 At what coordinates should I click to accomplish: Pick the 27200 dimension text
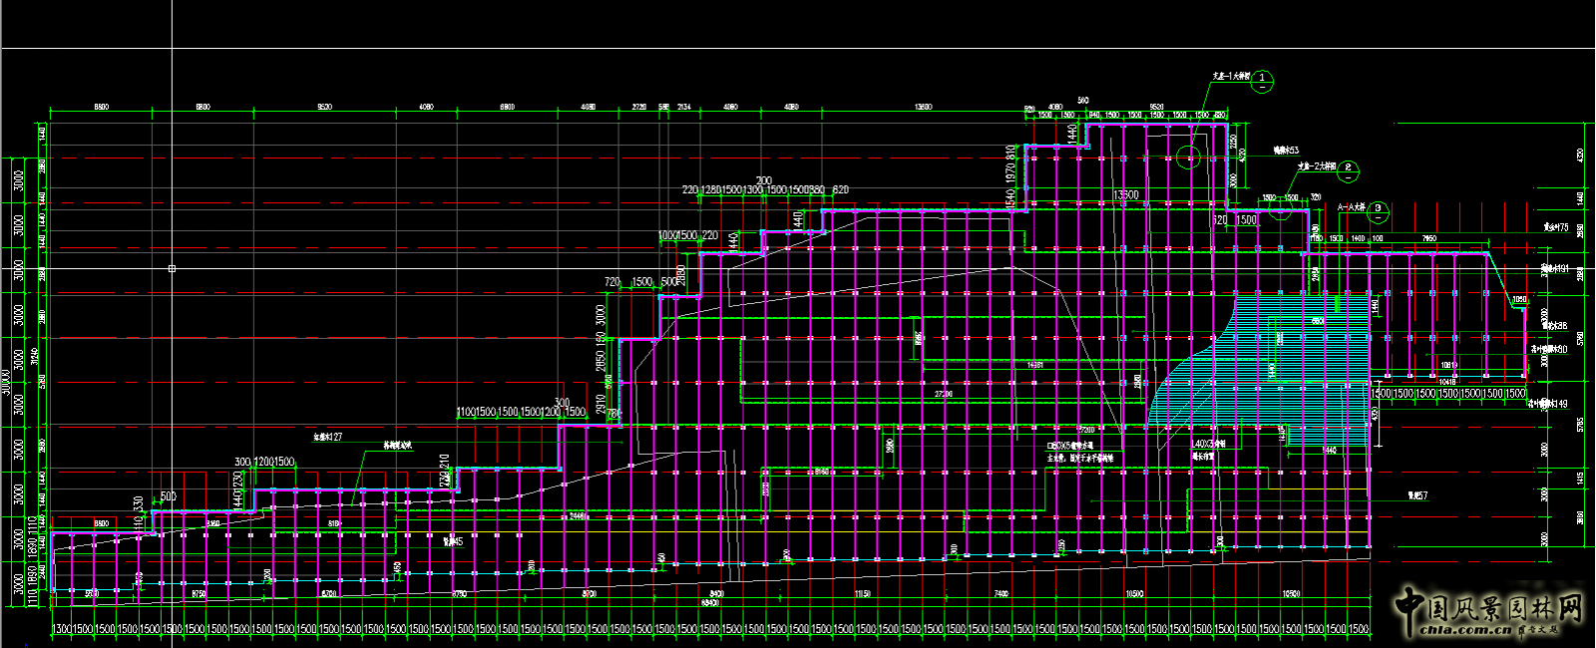pos(943,395)
